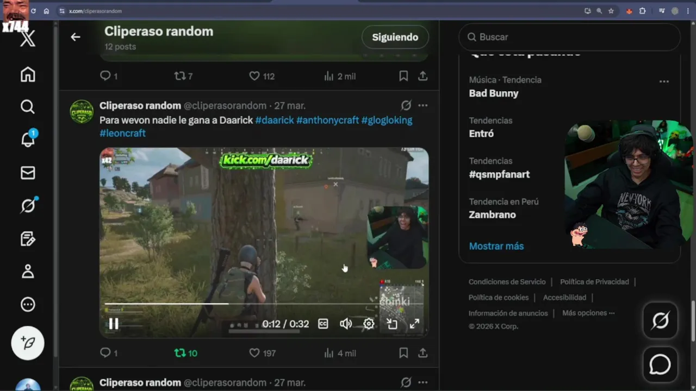The image size is (696, 391).
Task: Go to browser home button
Action: pyautogui.click(x=46, y=11)
